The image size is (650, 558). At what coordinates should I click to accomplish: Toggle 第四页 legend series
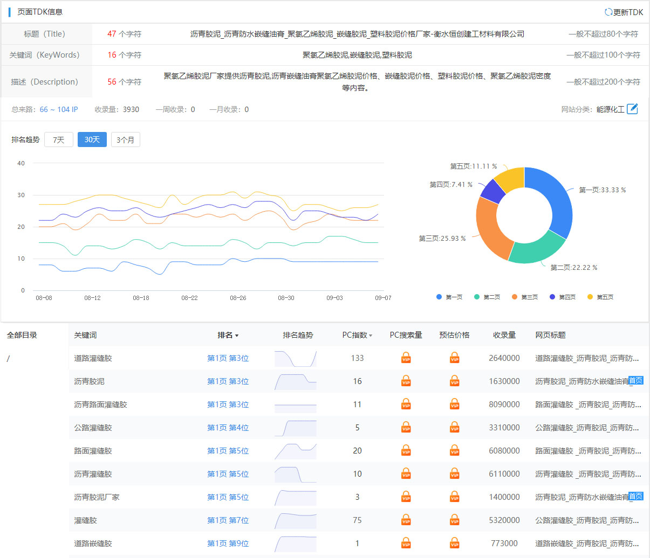tap(563, 297)
